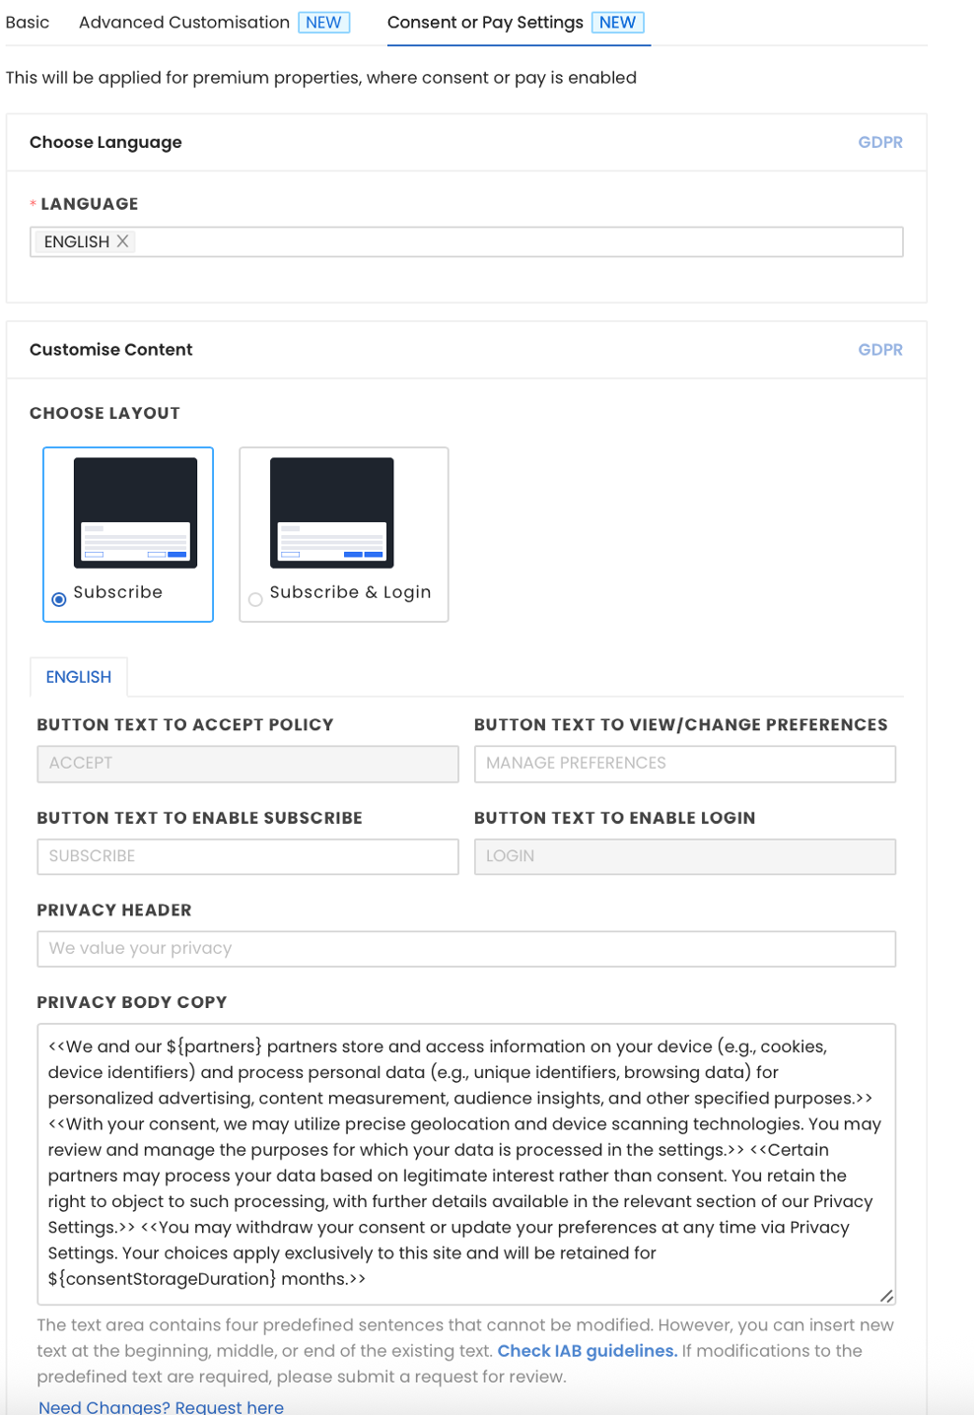
Task: Select the Subscribe & Login radio button
Action: (255, 599)
